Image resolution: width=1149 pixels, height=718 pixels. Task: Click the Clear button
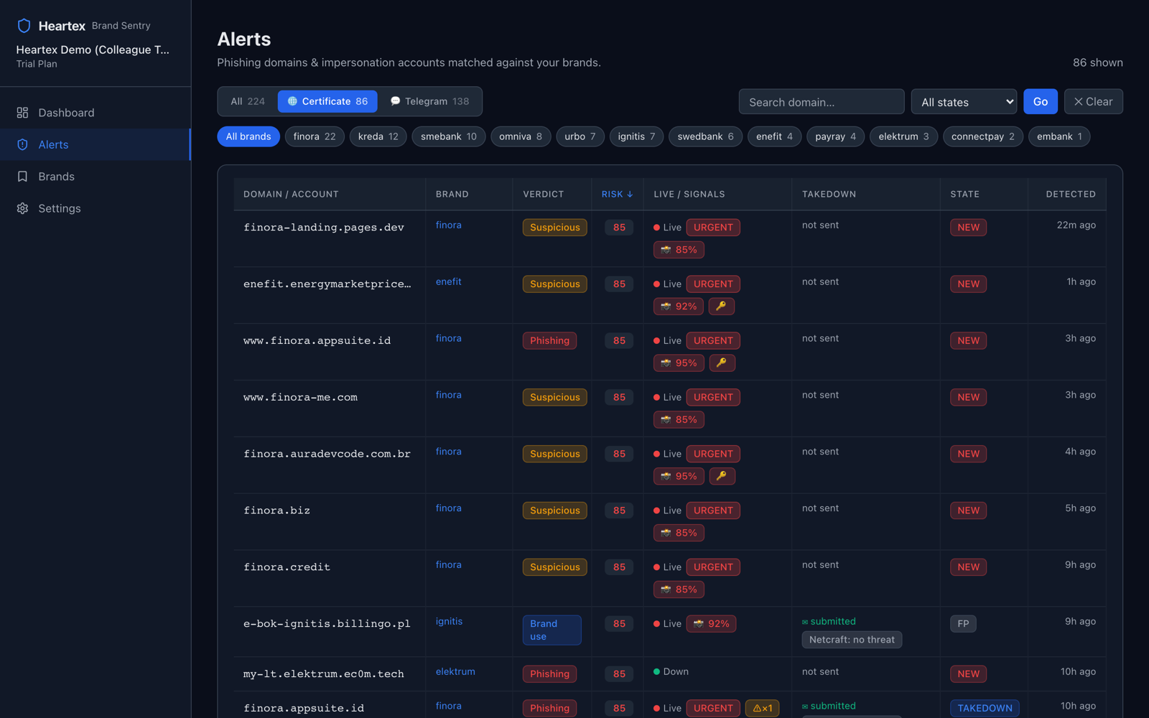point(1093,102)
